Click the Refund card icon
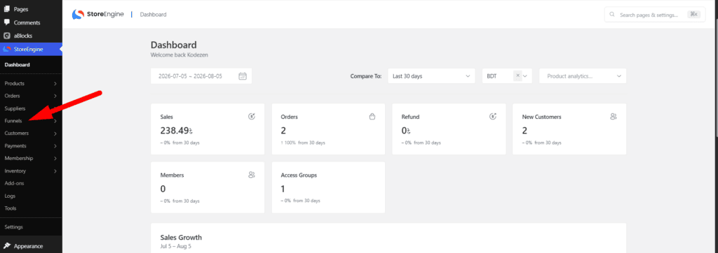This screenshot has width=718, height=253. tap(493, 117)
